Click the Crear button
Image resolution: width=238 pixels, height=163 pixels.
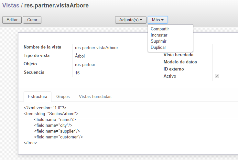(x=32, y=20)
